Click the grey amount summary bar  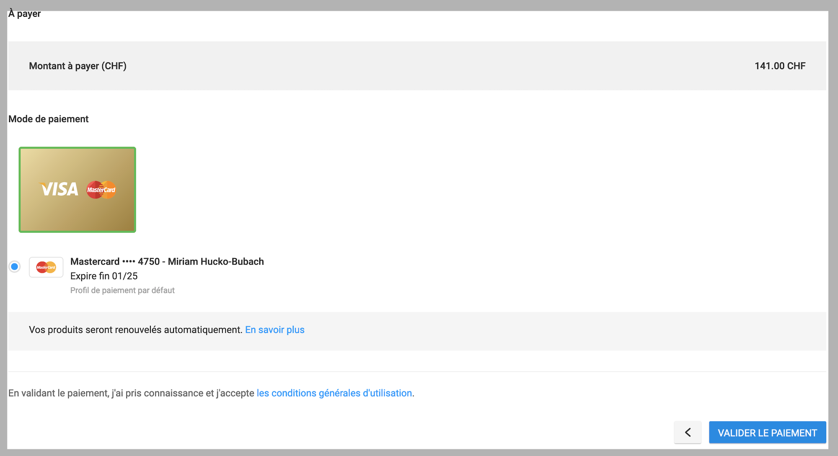pos(419,66)
